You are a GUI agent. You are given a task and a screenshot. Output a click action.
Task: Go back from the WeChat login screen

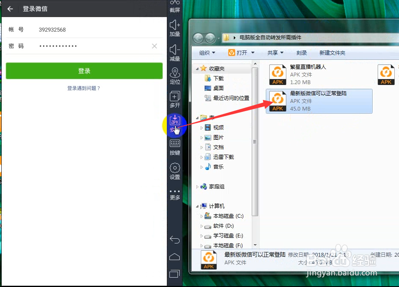(10, 9)
